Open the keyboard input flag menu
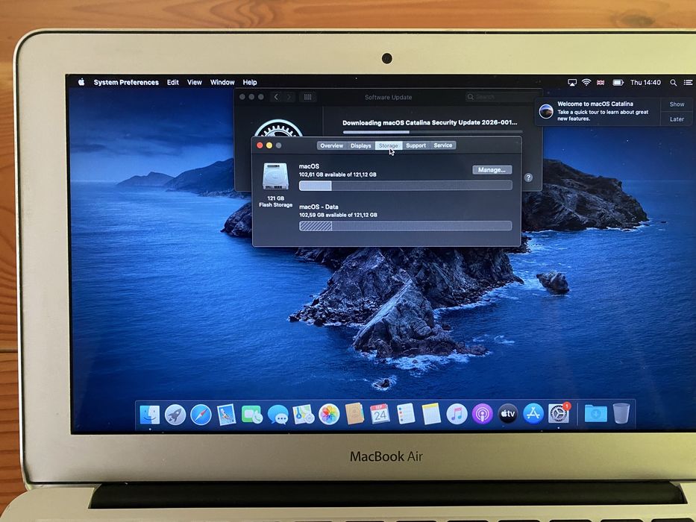 coord(601,83)
